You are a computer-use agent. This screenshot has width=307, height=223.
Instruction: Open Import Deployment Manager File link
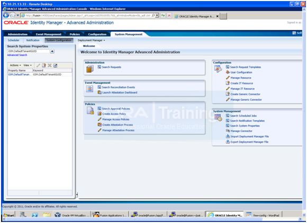click(249, 137)
